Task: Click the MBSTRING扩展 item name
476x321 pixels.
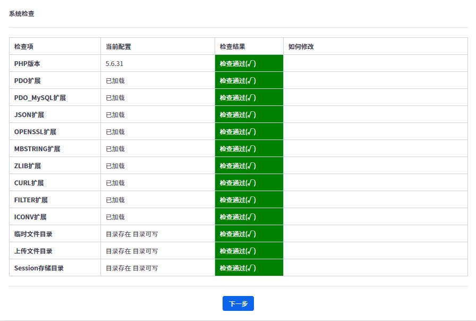Action: [x=37, y=149]
